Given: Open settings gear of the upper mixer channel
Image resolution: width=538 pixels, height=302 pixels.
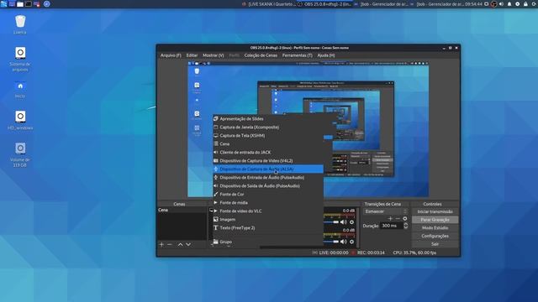Looking at the screenshot, I should (351, 222).
